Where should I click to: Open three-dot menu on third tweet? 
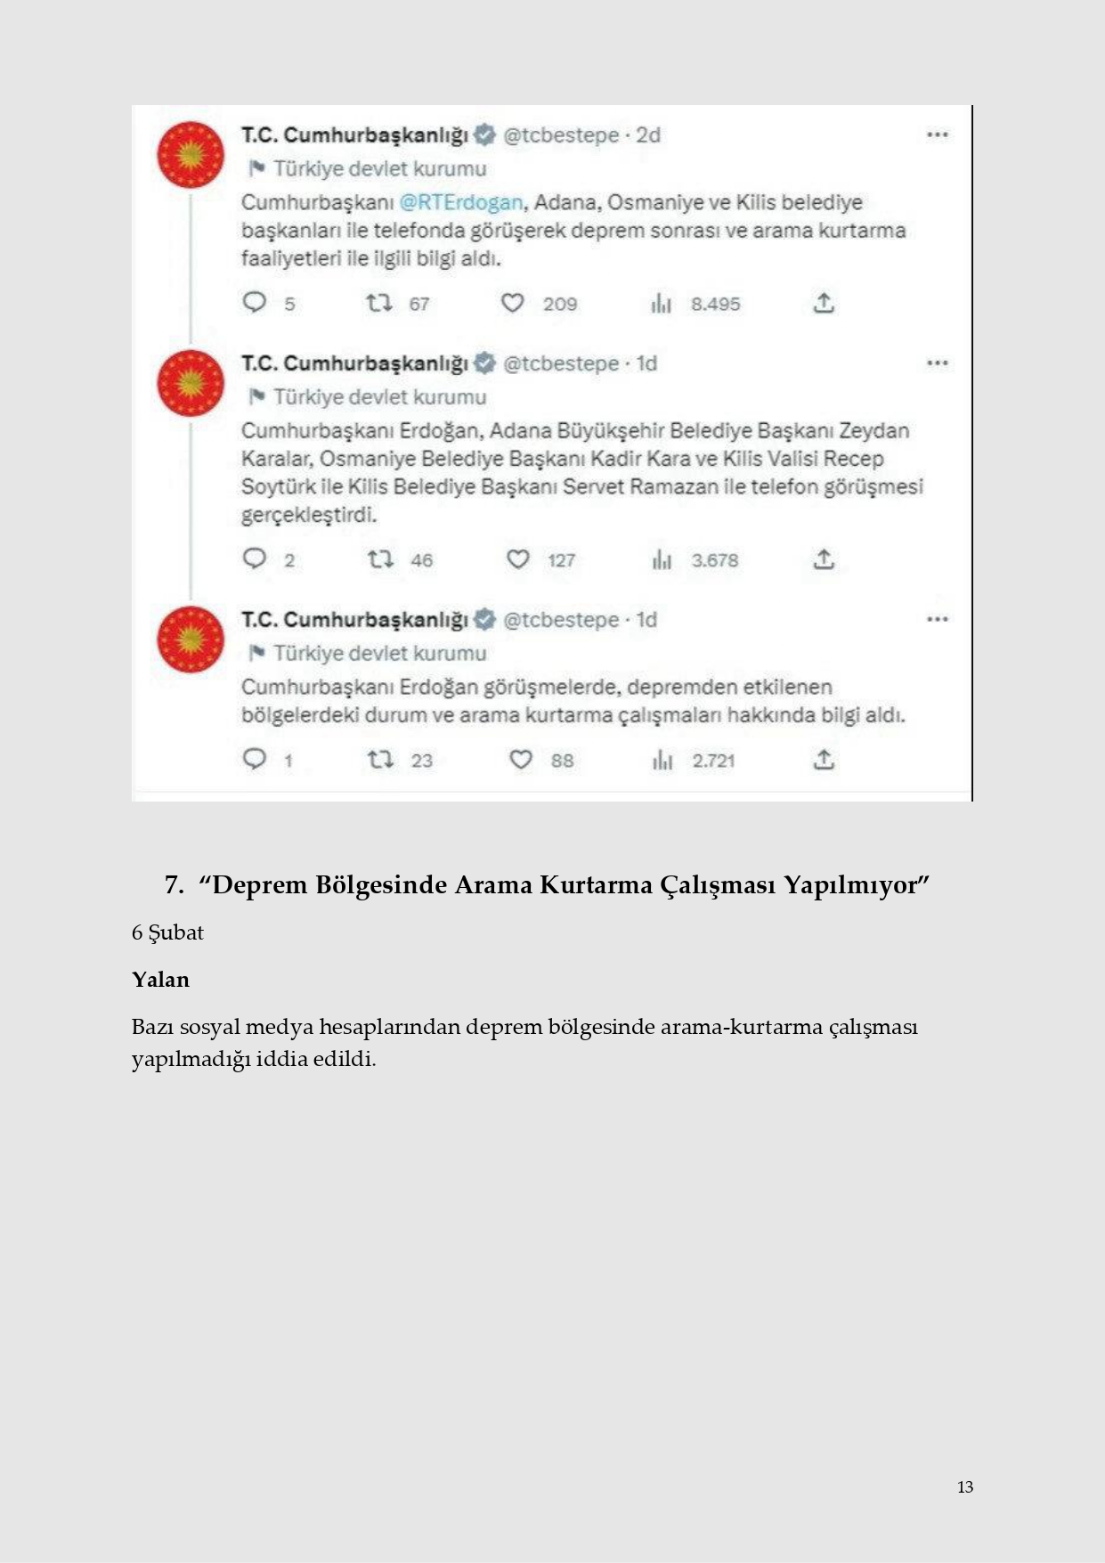coord(937,619)
